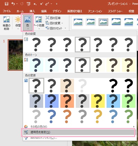This screenshot has width=138, height=146.
Task: Pick the coolest light-blue tone preset
Action: click(x=36, y=65)
